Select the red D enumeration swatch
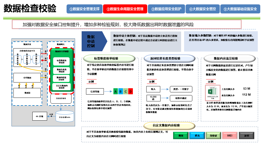Screen dimensions: 263x148 coord(130,92)
